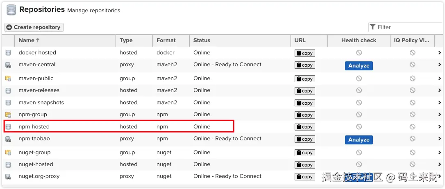Click the maven-central proxy repository icon
The width and height of the screenshot is (445, 189).
click(x=8, y=65)
